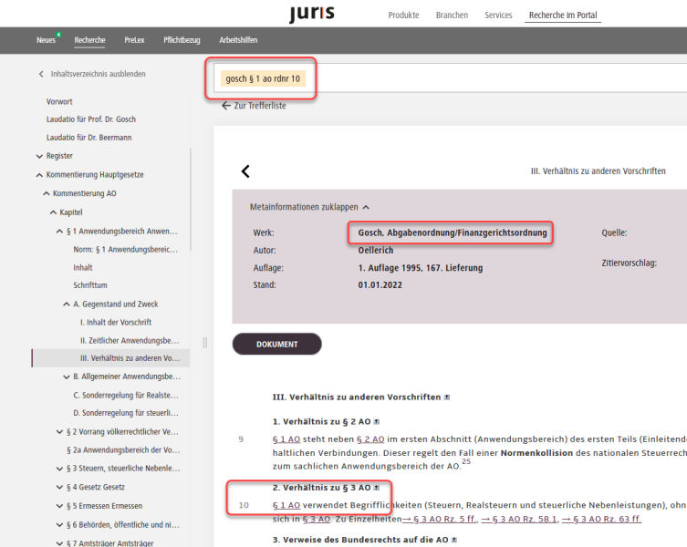Click icon beside '1. Verhältnis zu § 2 AO'
Screen dimensions: 687x547
(x=376, y=421)
